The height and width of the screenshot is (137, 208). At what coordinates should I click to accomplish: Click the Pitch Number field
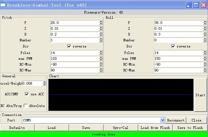coord(75,40)
